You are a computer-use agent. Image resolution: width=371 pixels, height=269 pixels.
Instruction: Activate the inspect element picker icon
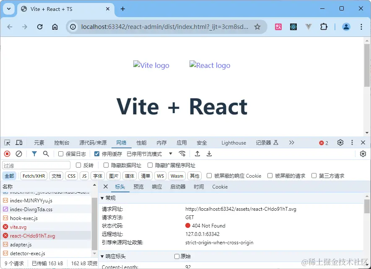7,142
